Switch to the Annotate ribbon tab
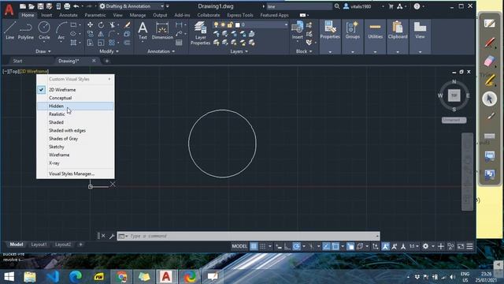Screen dimensions: 504x284 coord(69,15)
